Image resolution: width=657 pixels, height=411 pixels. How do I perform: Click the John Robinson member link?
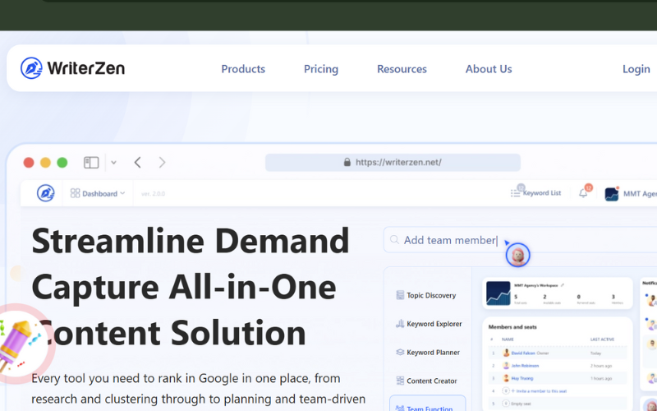pos(525,366)
